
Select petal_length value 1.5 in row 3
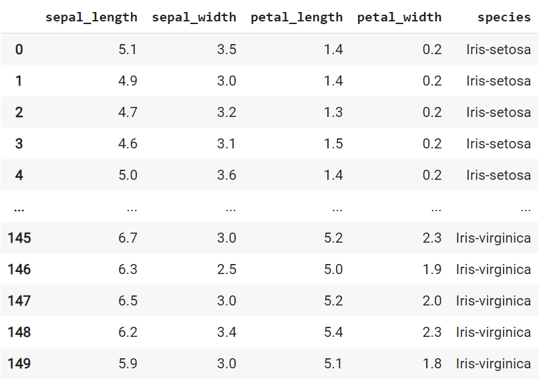coord(333,144)
